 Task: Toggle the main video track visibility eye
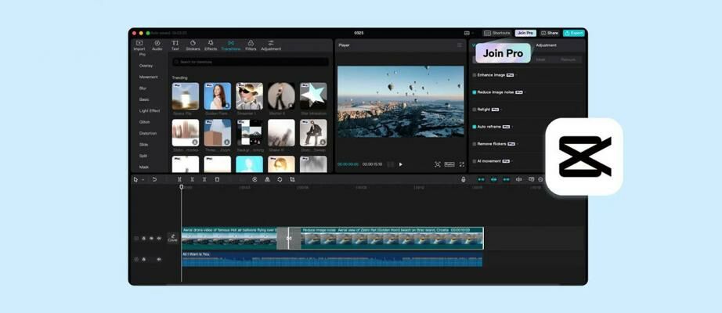tap(151, 239)
